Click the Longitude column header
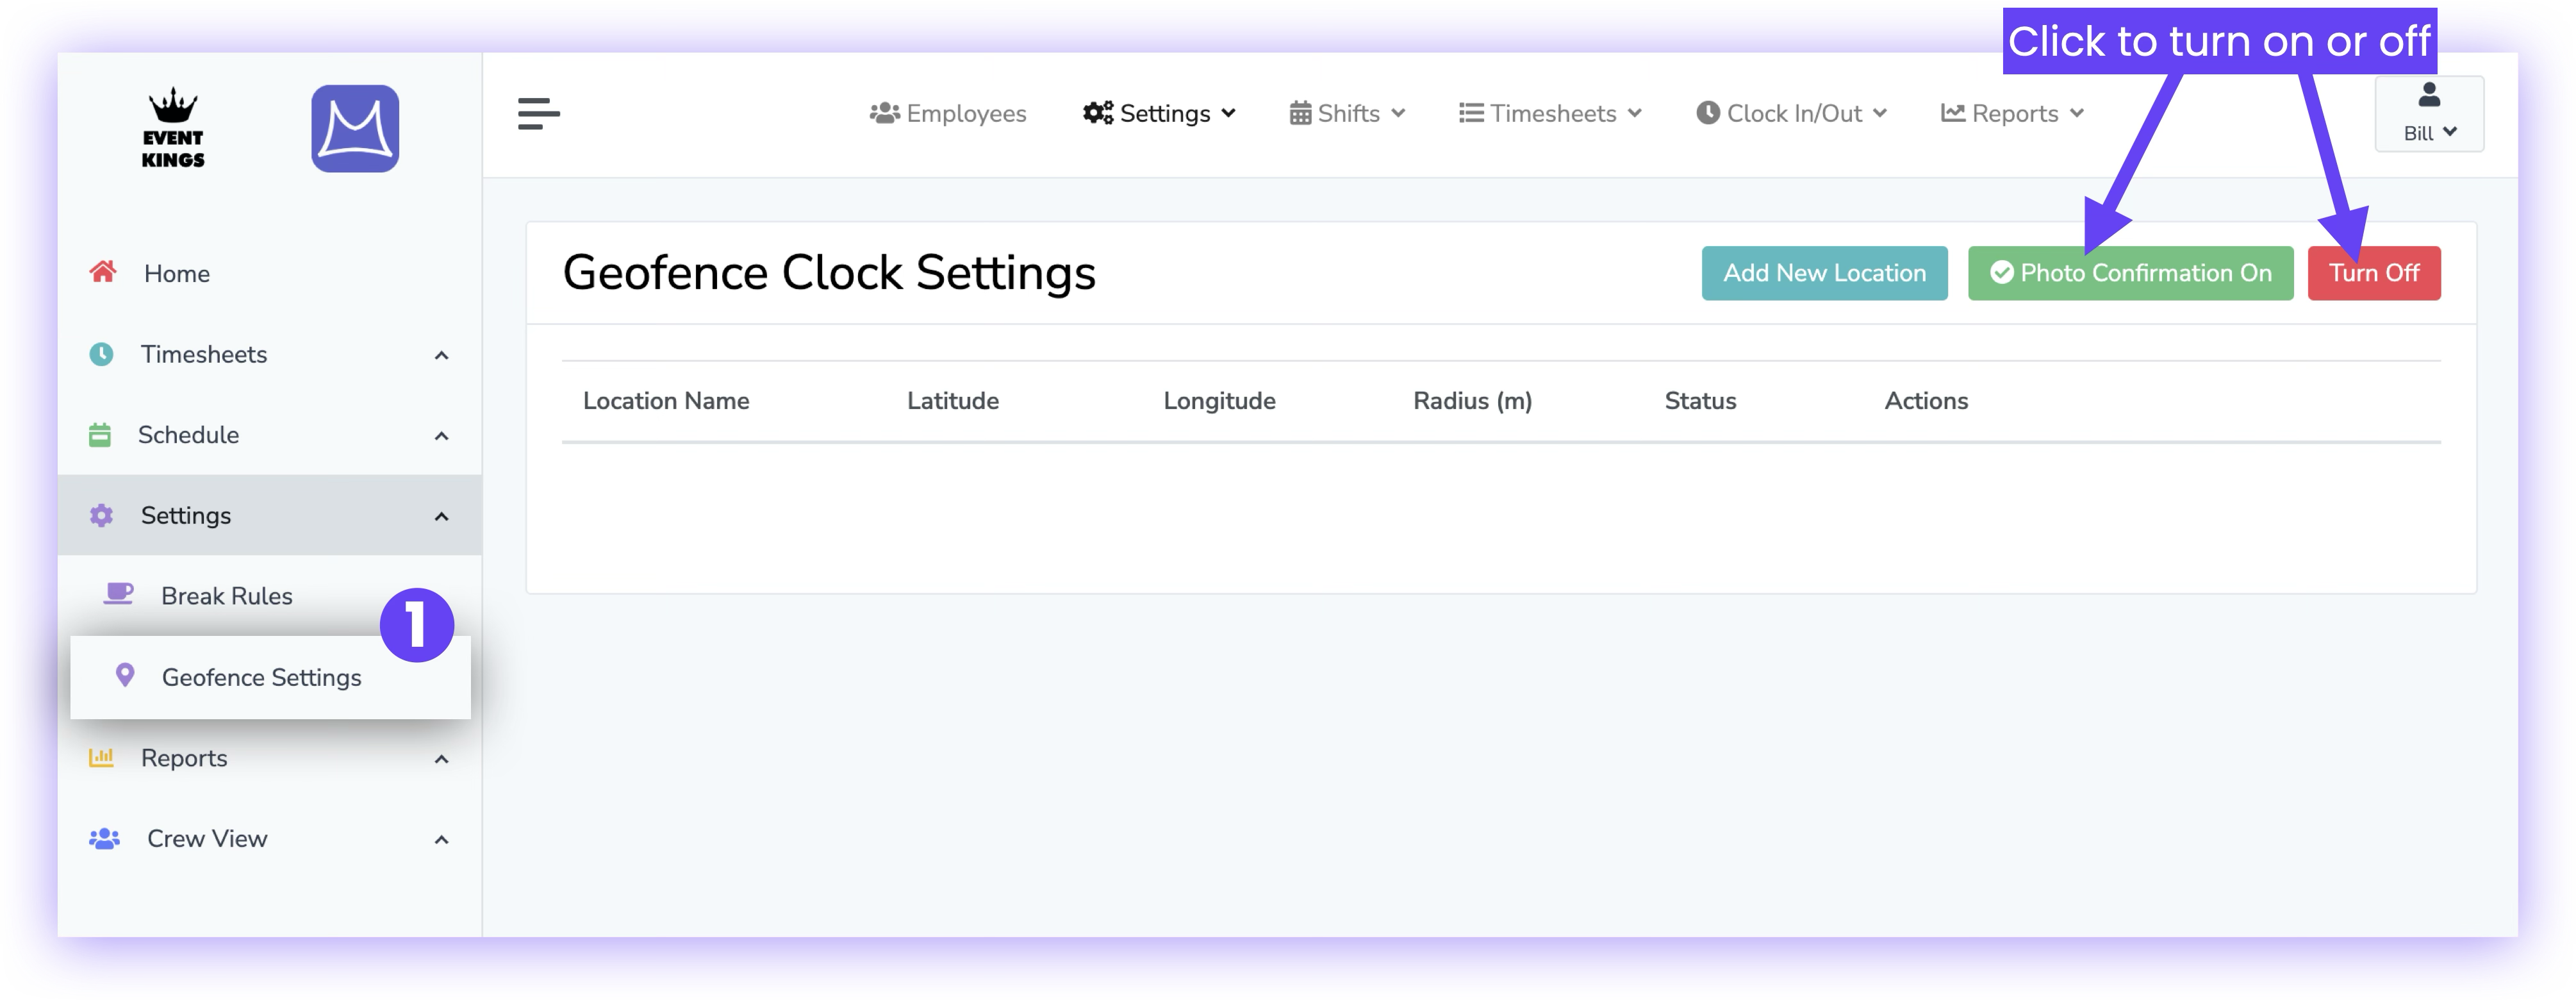Screen dimensions: 2576x1000 click(x=1219, y=400)
